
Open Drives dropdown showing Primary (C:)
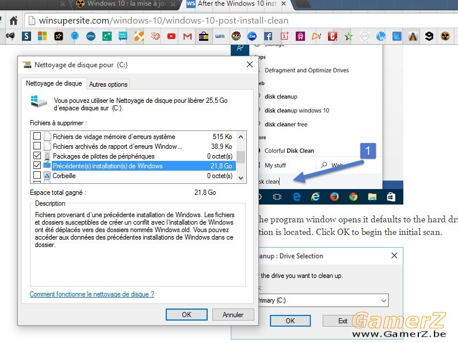[x=323, y=300]
